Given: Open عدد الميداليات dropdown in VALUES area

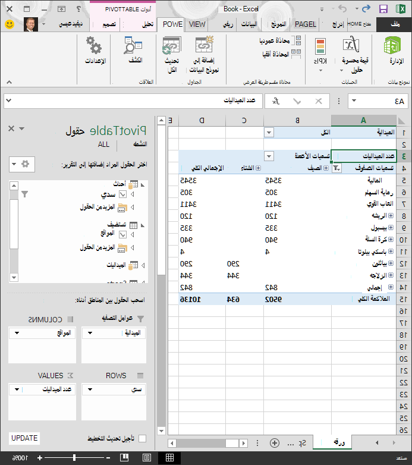Looking at the screenshot, I should pyautogui.click(x=17, y=389).
